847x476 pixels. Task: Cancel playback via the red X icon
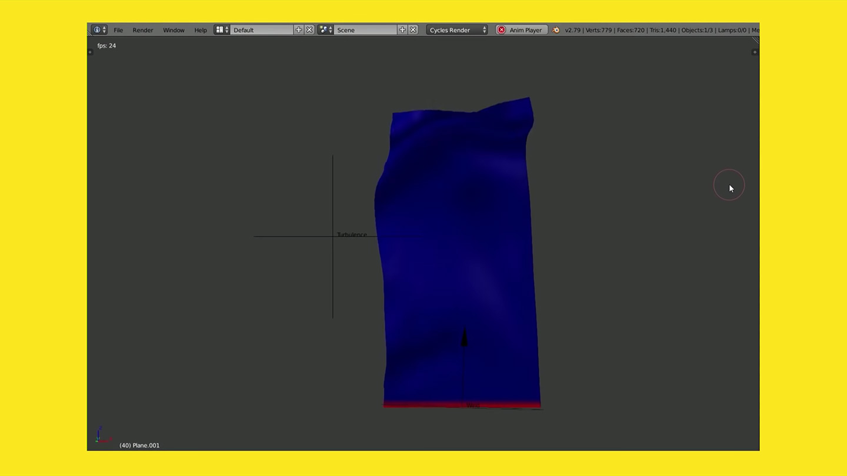(x=502, y=29)
